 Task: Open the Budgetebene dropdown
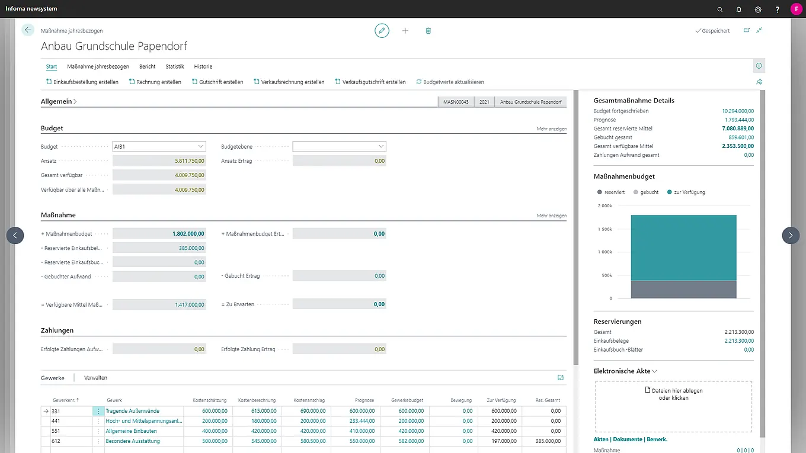(339, 146)
